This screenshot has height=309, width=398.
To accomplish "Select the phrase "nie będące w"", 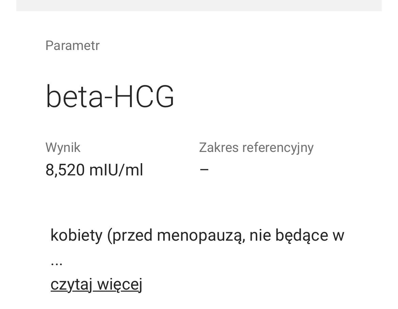I will click(x=297, y=235).
